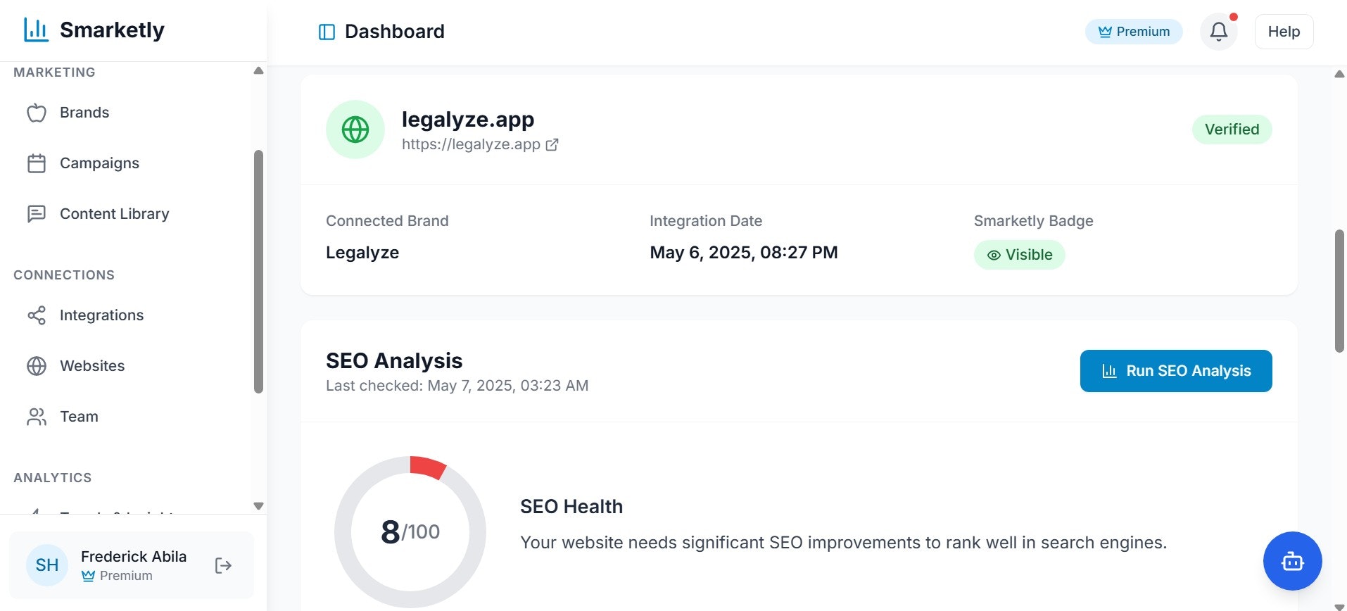Click the Content Library message icon
1347x611 pixels.
[x=37, y=214]
